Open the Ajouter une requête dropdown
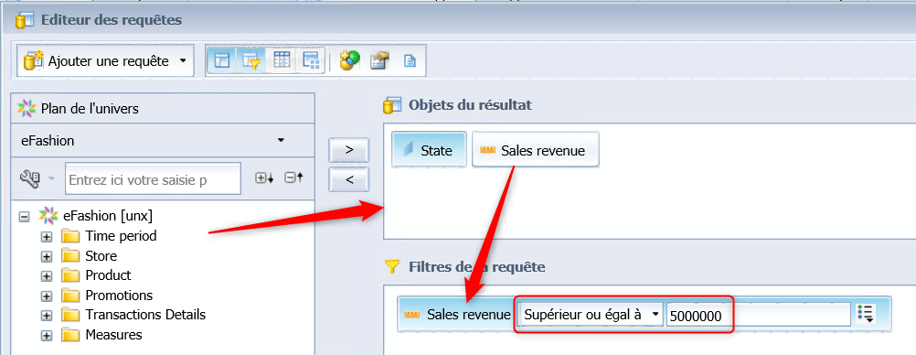916x355 pixels. 105,60
